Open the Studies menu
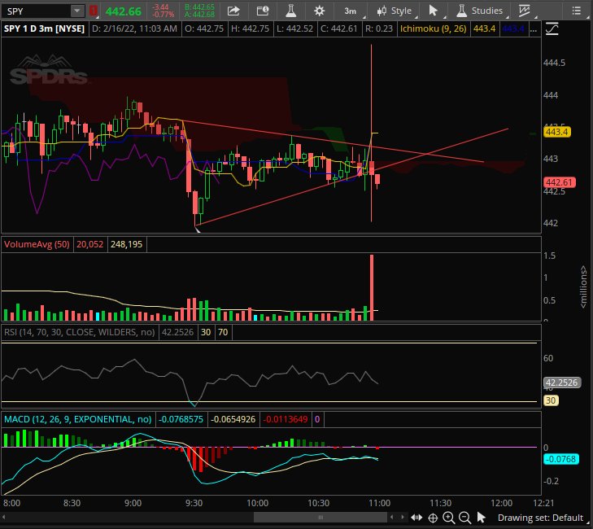Viewport: 593px width, 529px height. tap(481, 11)
